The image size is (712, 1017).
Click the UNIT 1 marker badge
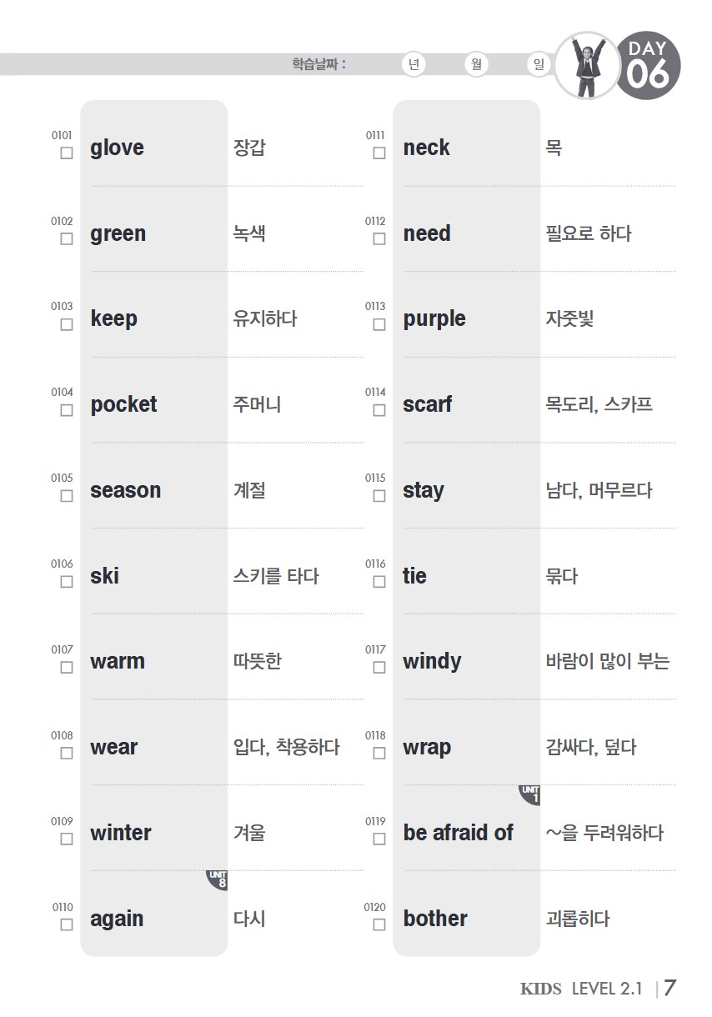tap(529, 794)
